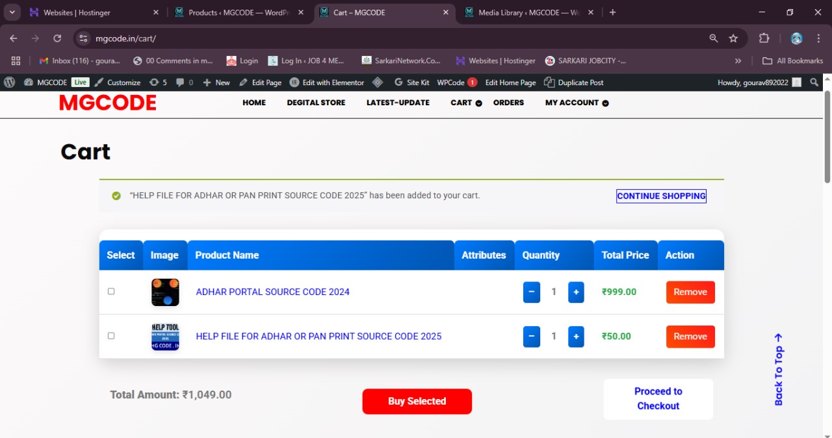Show more bookmarks with the overflow chevron

click(738, 60)
